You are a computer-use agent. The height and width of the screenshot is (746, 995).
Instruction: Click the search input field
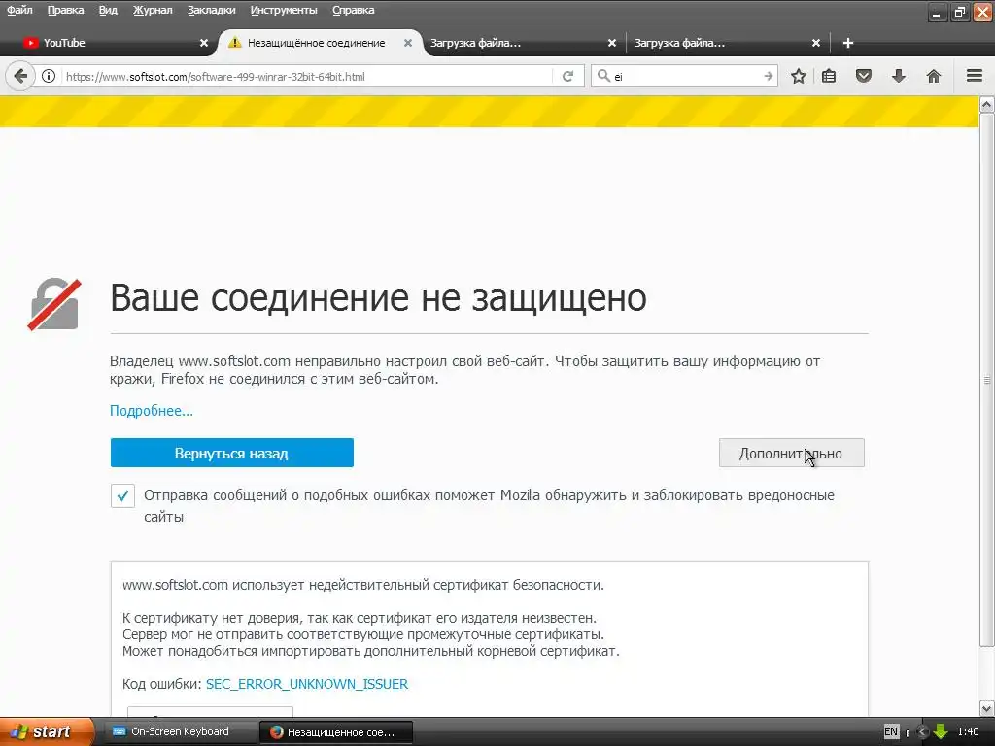click(x=686, y=76)
